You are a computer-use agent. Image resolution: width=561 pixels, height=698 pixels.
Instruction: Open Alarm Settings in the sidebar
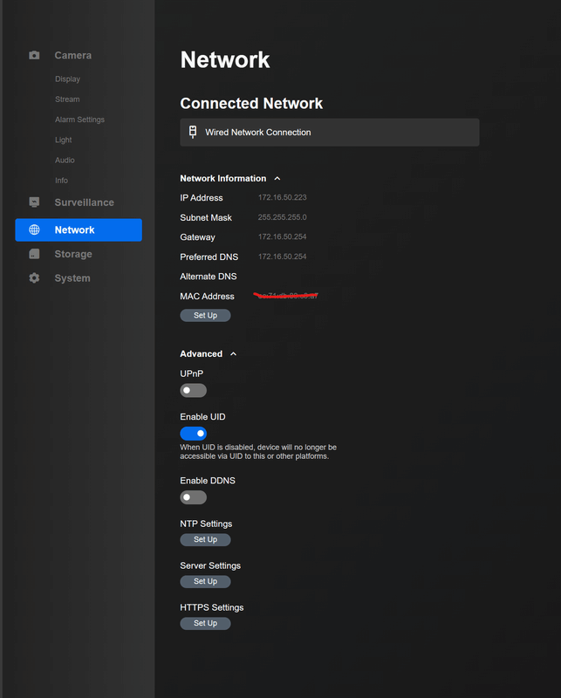(x=79, y=120)
